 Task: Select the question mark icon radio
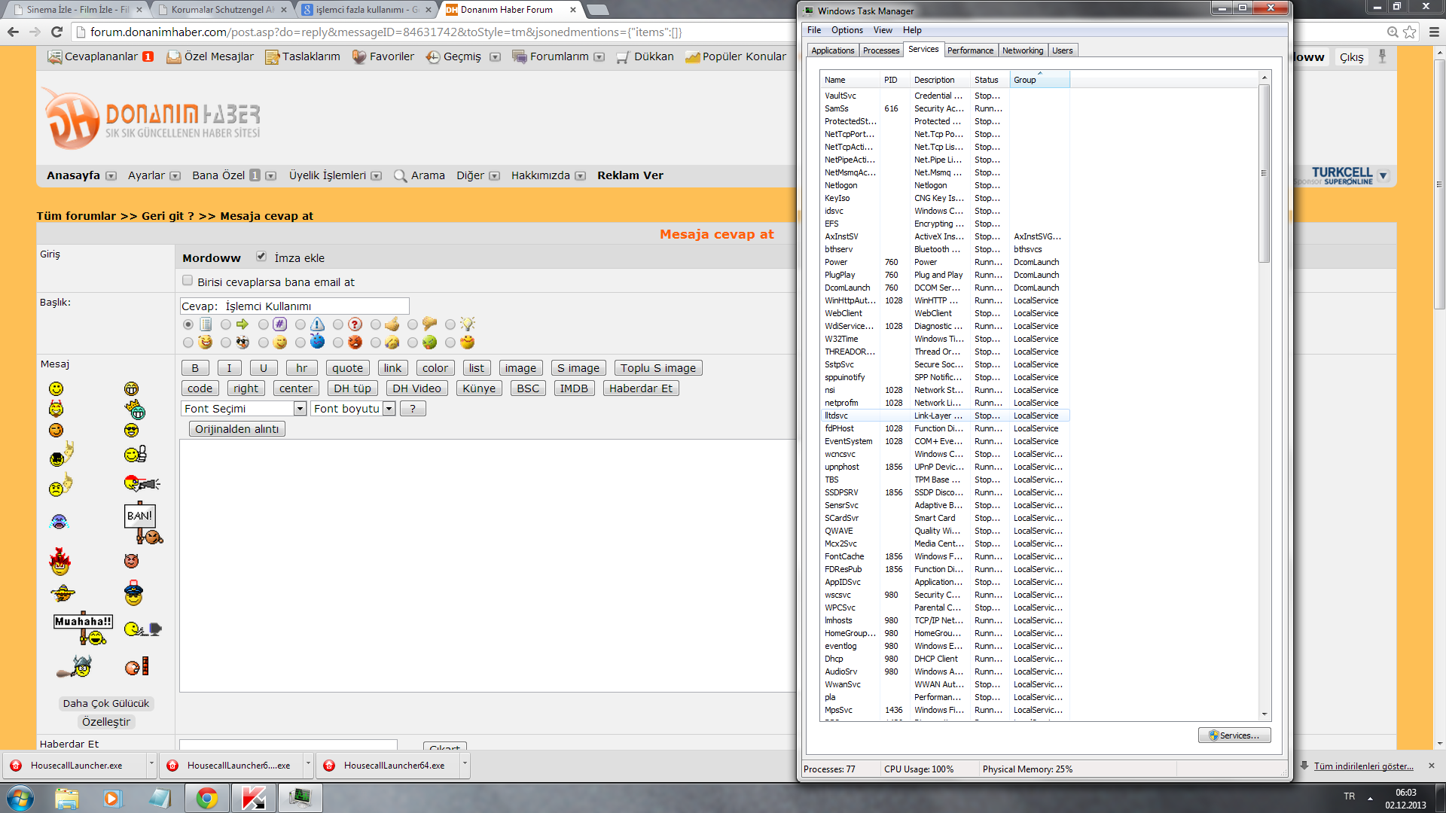338,324
